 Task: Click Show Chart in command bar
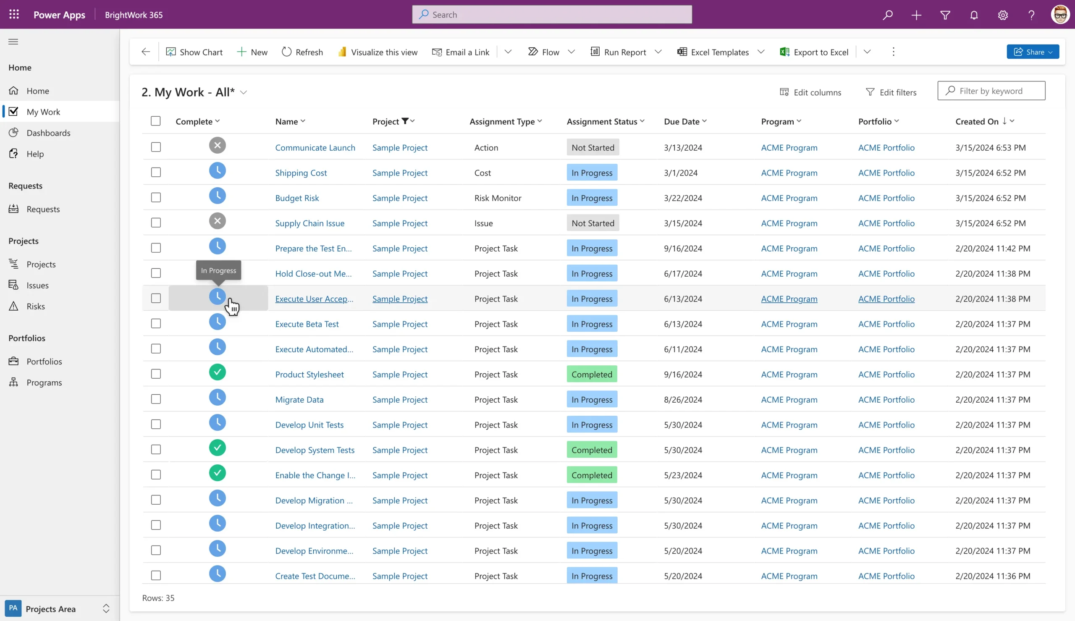point(194,52)
